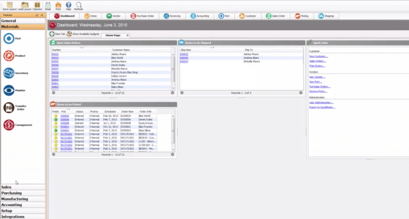Screen dimensions: 409x219
Task: Collapse the Materials module group
Action: [23, 27]
